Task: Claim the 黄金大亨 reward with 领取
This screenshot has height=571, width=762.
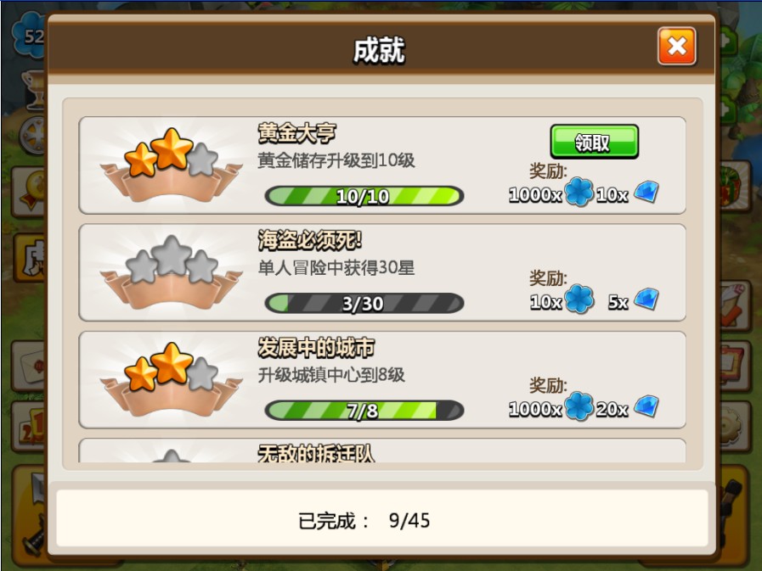Action: pos(594,142)
